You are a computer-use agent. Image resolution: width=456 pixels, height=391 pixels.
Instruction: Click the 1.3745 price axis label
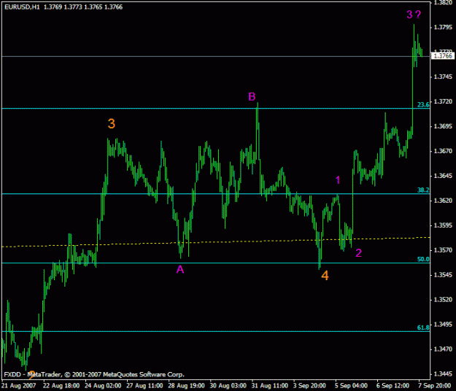(443, 77)
